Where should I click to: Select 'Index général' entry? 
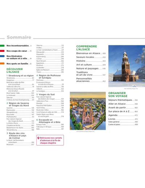(123, 122)
